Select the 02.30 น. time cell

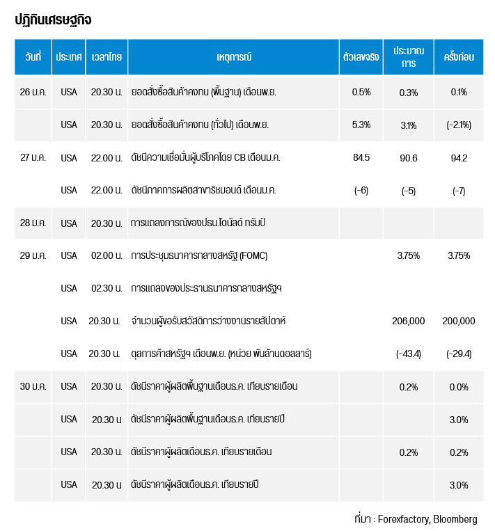107,288
